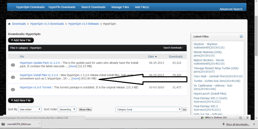The image size is (258, 129).
Task: Click file icon beside HyperSpin Install Files
Action: 13,77
